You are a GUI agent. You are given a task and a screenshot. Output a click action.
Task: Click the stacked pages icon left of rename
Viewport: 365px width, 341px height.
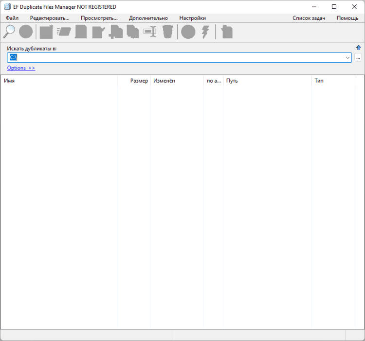pos(133,32)
